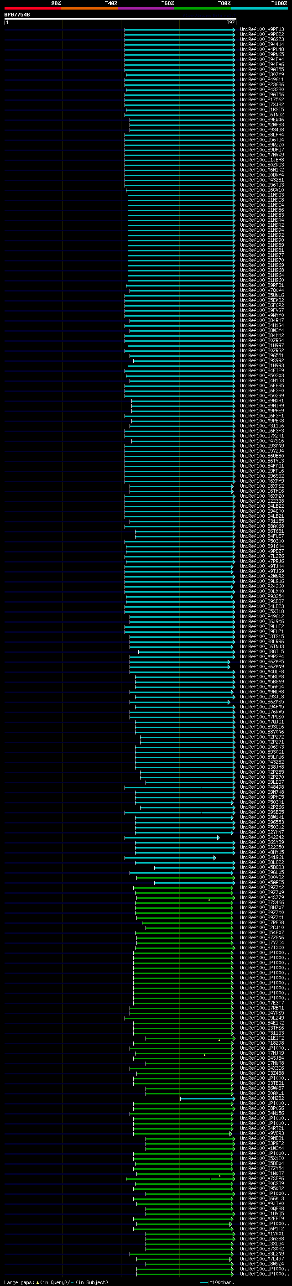Select hit label UniRef100_Q3A388

[x=262, y=1239]
